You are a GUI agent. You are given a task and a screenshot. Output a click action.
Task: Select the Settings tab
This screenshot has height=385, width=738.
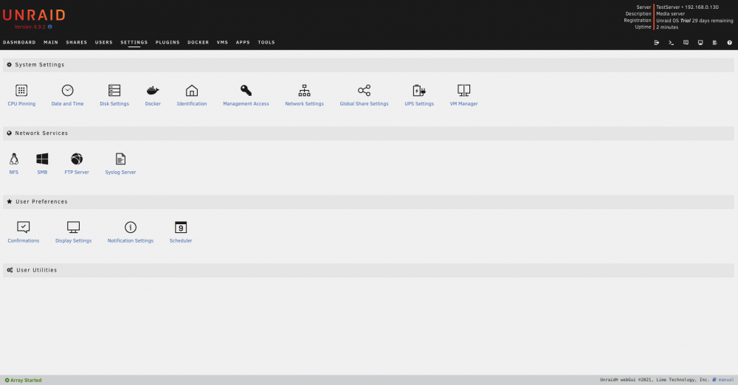click(x=134, y=42)
